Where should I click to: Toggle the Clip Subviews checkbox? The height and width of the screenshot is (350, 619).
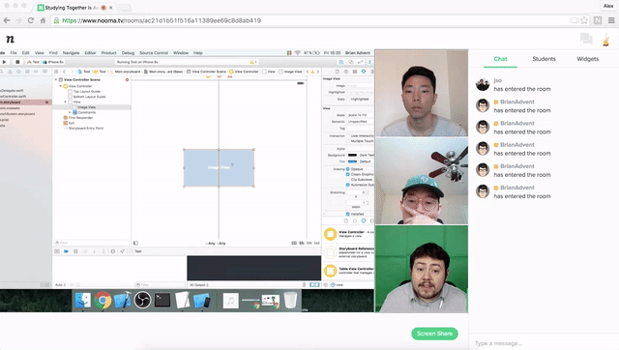[348, 179]
